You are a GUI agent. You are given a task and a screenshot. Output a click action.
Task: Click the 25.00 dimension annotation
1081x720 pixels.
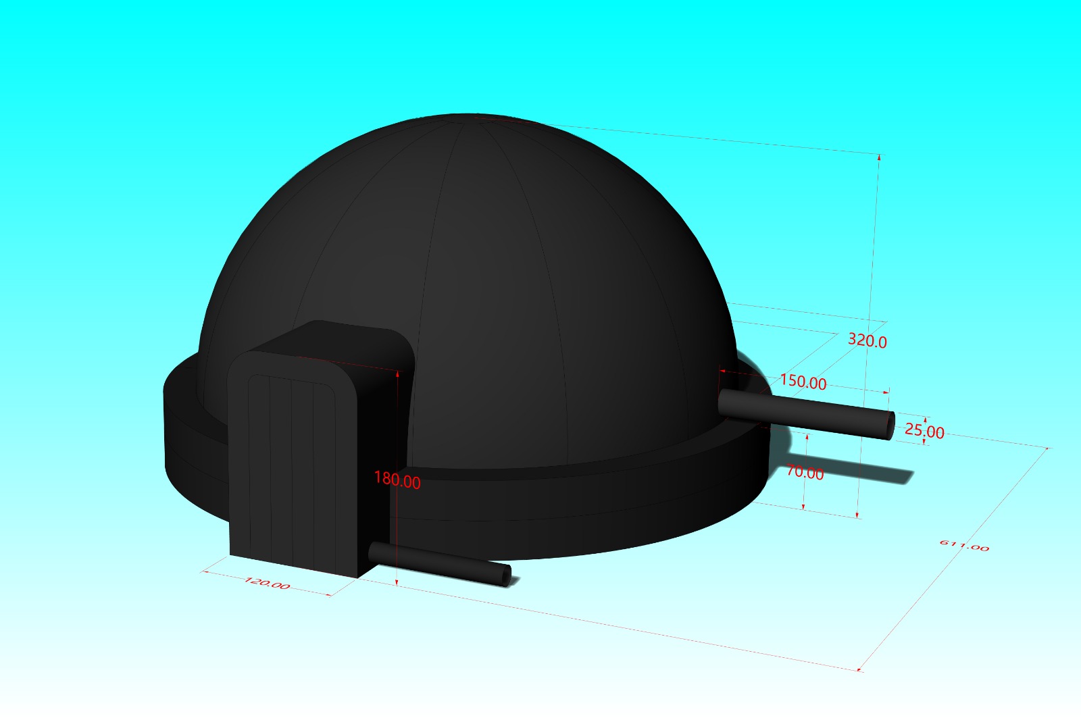click(923, 431)
